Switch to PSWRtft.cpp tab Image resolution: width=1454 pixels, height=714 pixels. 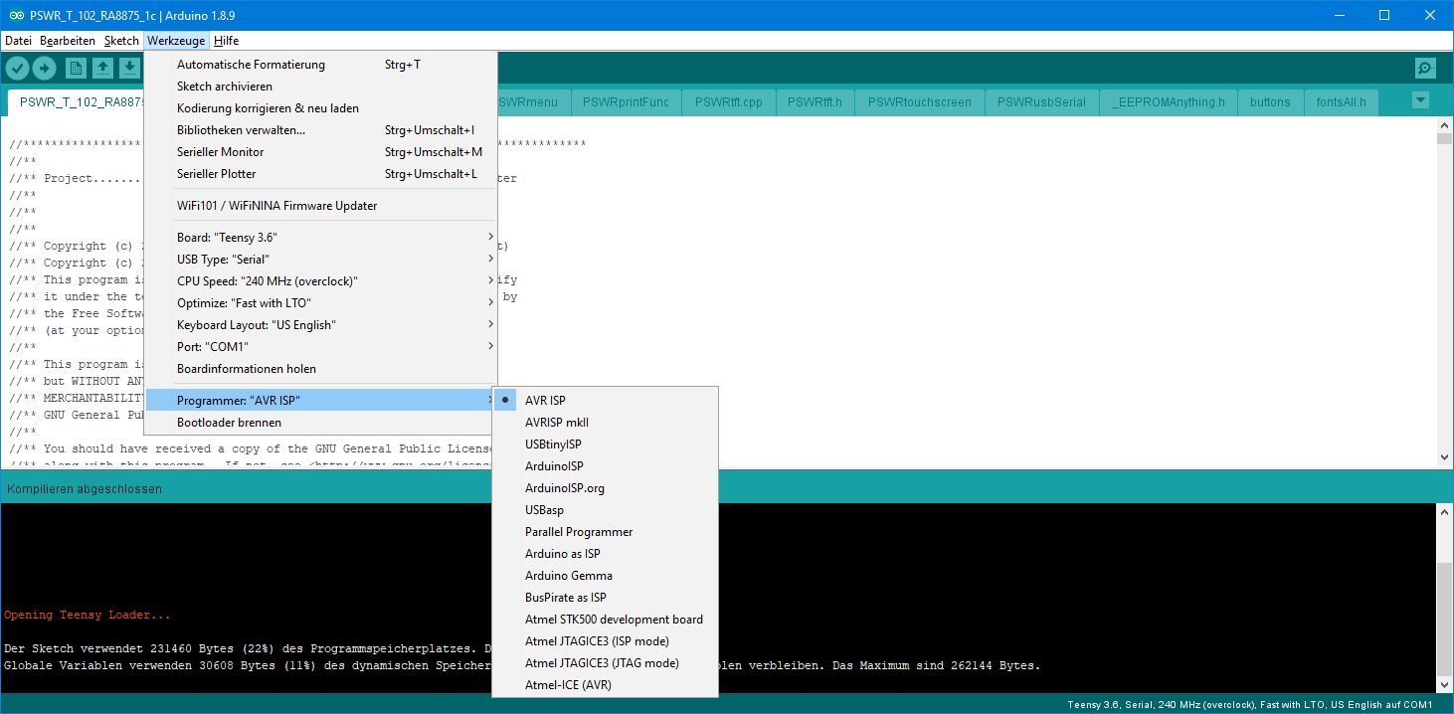pyautogui.click(x=729, y=102)
